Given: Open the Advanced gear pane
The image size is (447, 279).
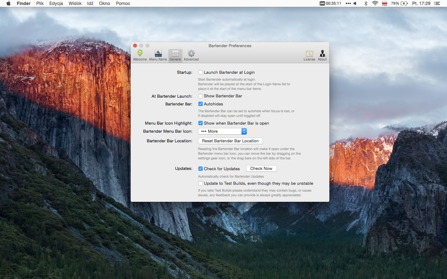Looking at the screenshot, I should pyautogui.click(x=191, y=55).
